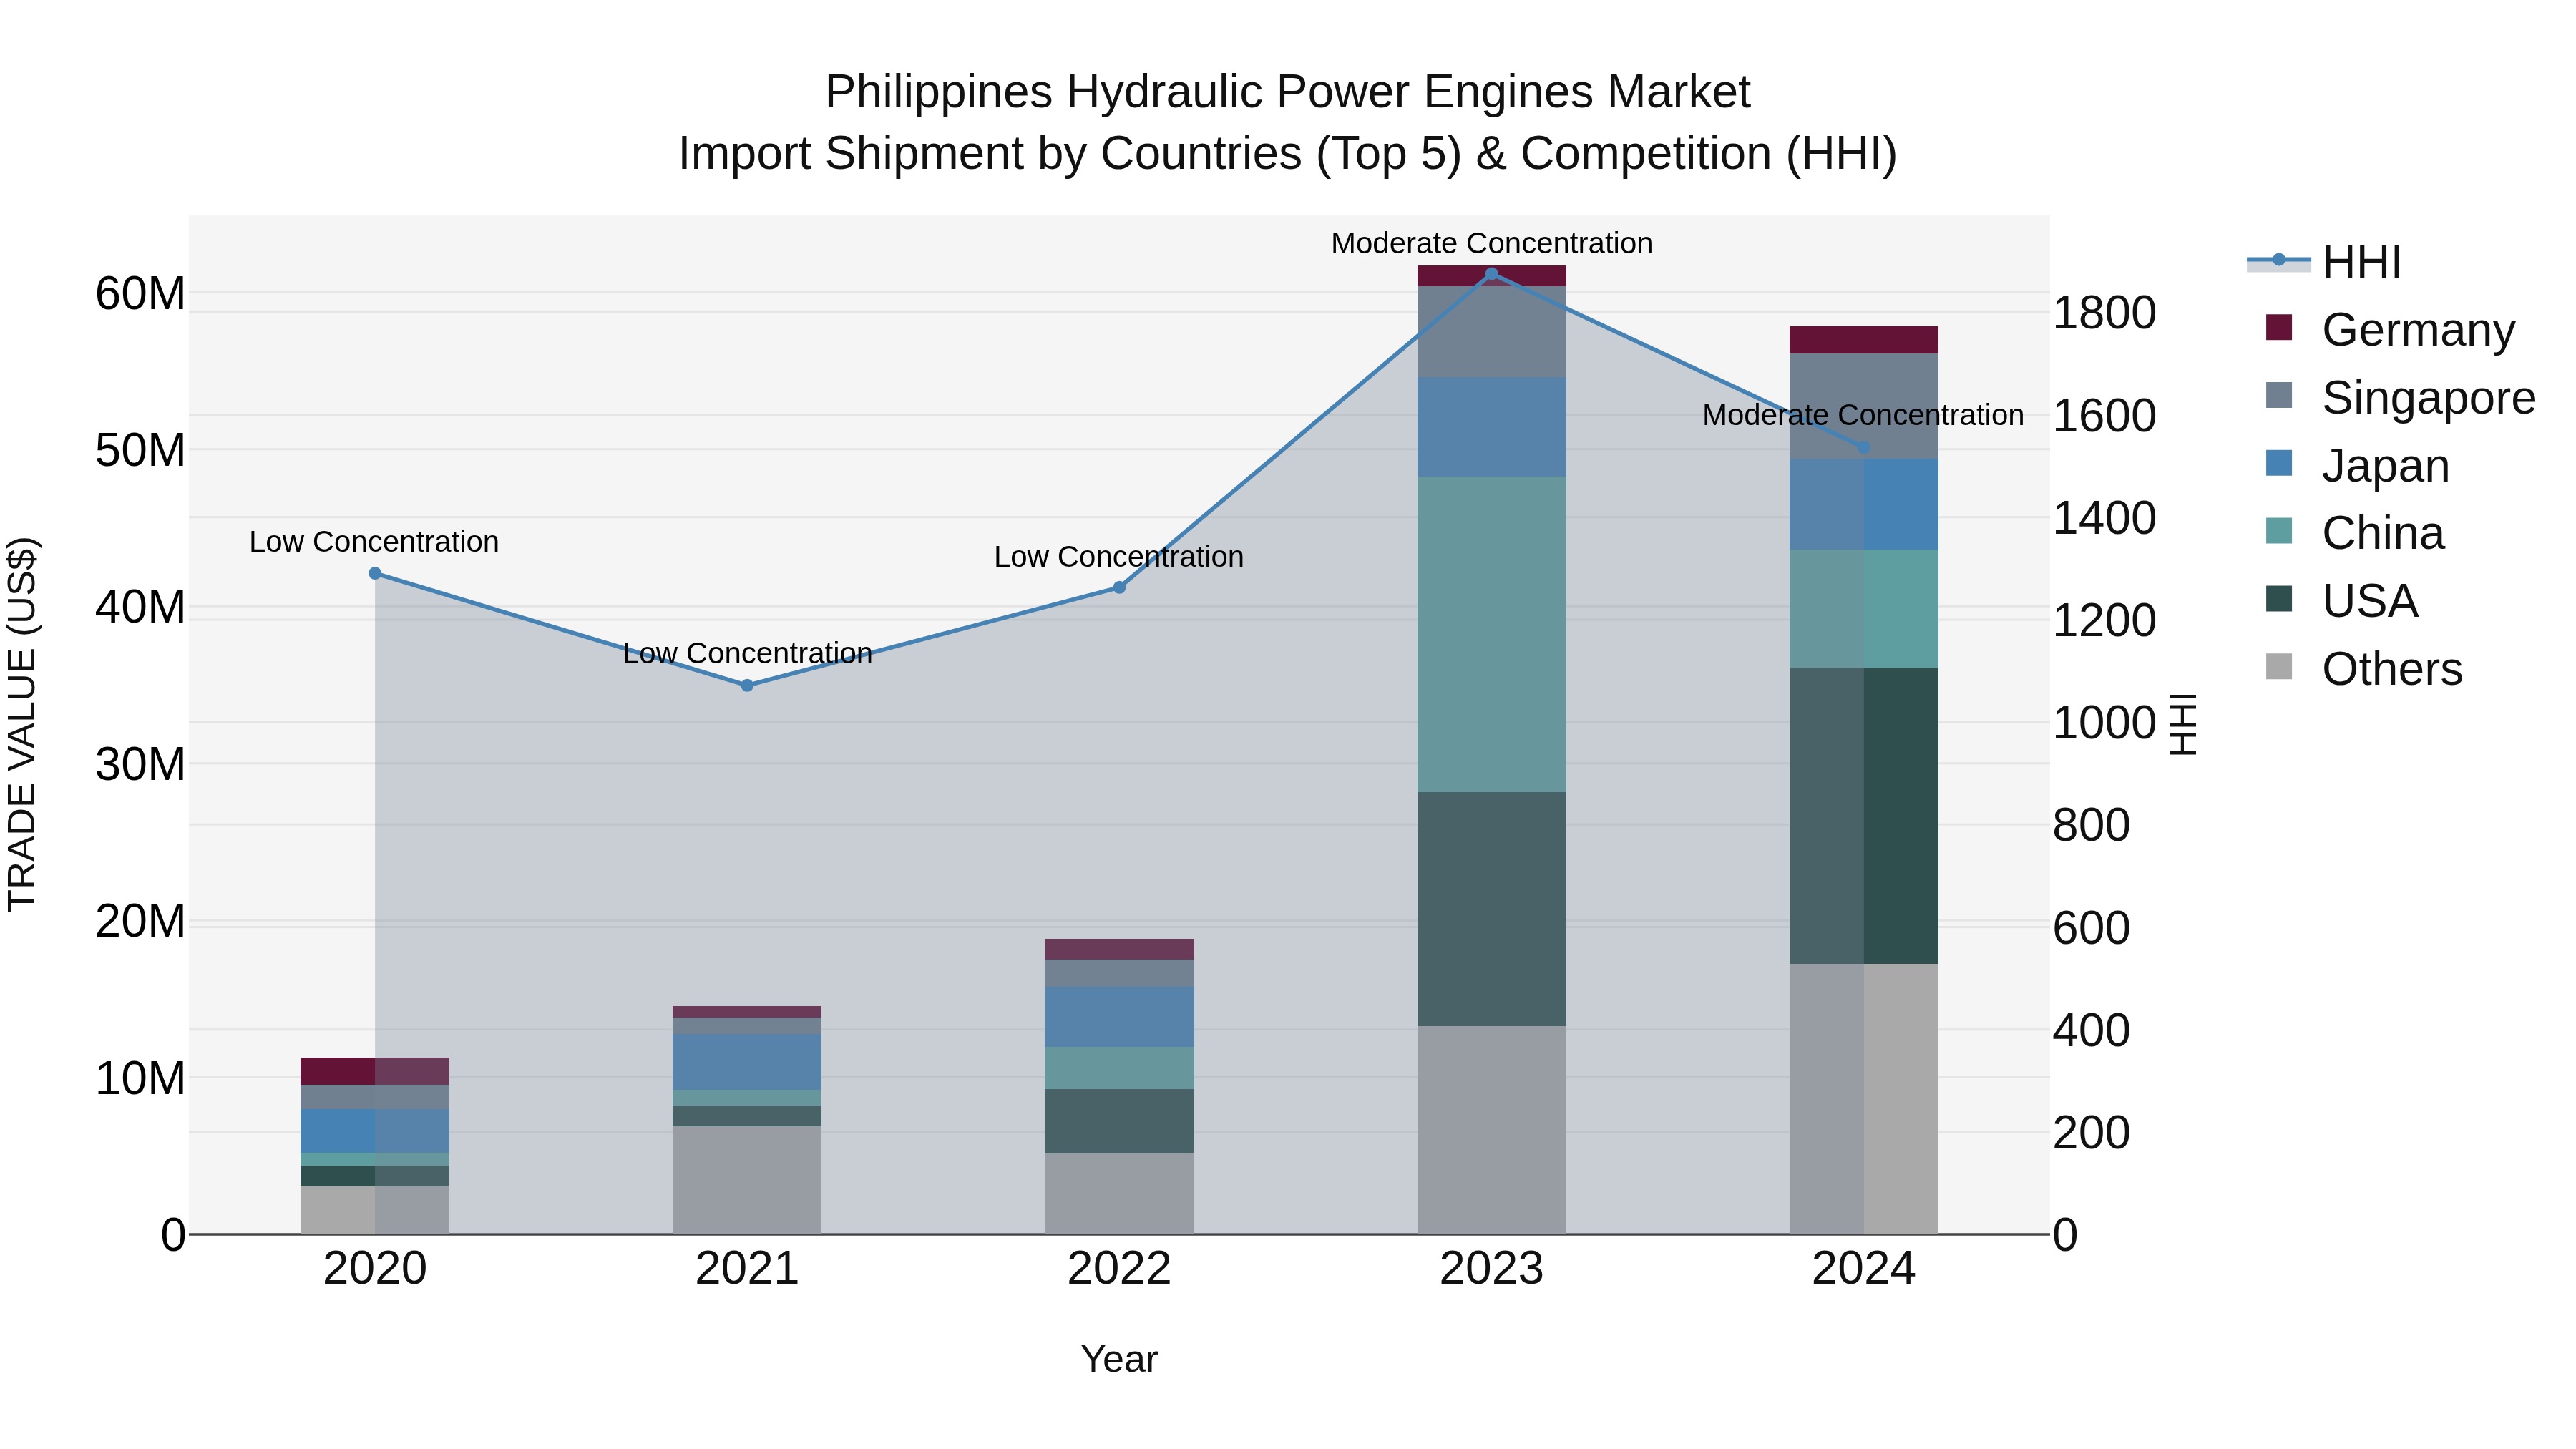Click the 'Low Concentration' label above 2022
This screenshot has height=1449, width=2576.
(1119, 556)
